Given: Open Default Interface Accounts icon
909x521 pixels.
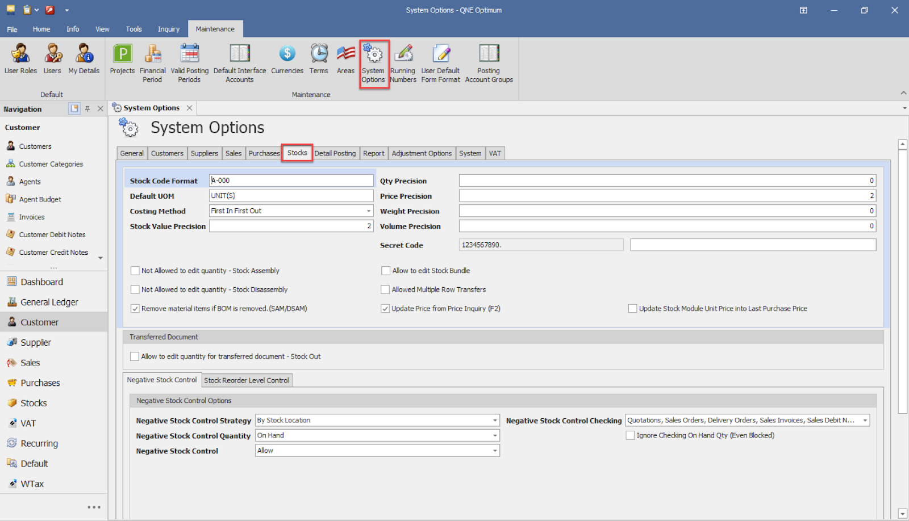Looking at the screenshot, I should pos(240,64).
